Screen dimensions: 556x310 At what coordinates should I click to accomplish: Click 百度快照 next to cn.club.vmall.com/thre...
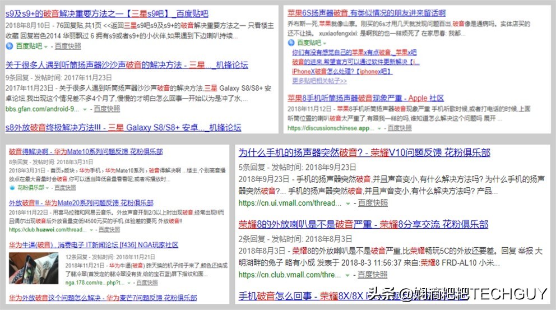click(x=372, y=275)
